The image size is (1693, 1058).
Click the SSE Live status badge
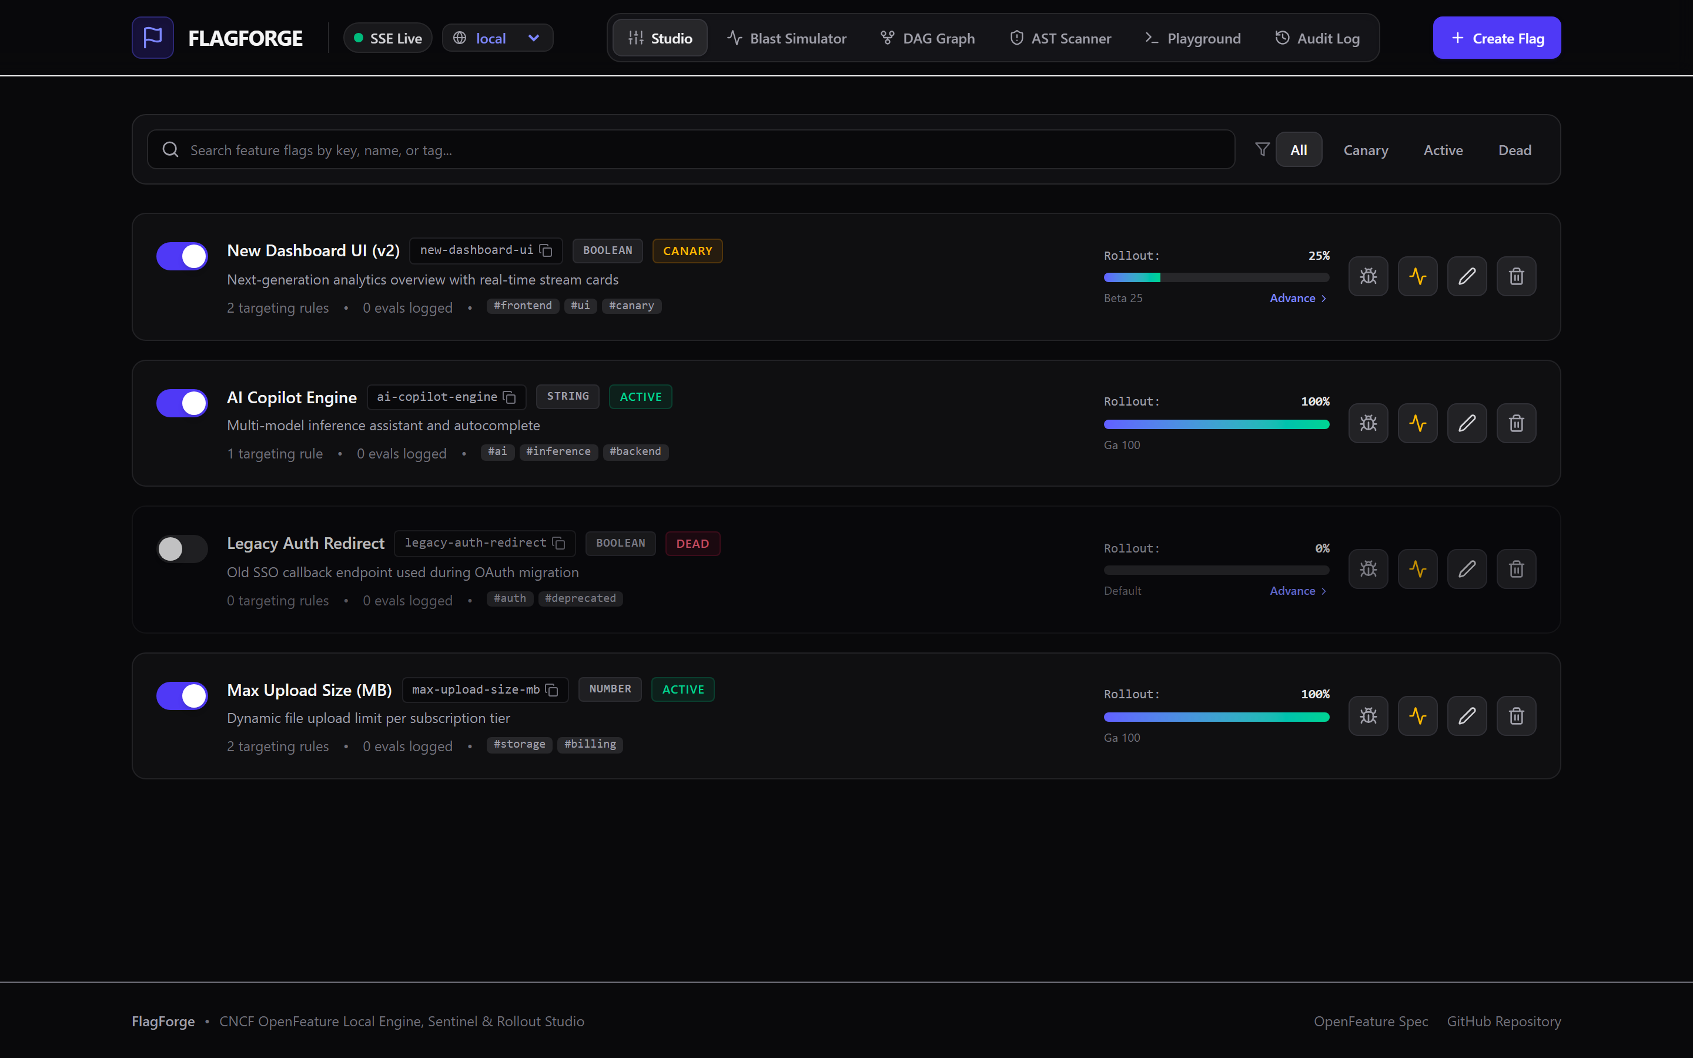point(387,38)
